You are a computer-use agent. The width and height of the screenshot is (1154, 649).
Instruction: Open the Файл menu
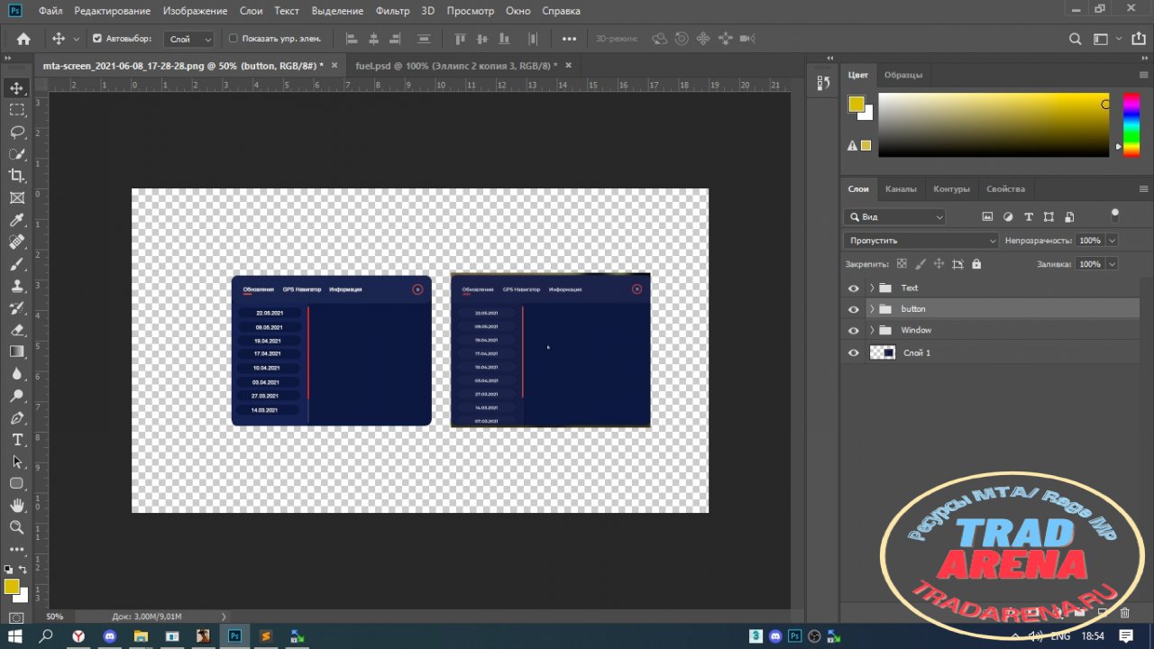coord(50,11)
